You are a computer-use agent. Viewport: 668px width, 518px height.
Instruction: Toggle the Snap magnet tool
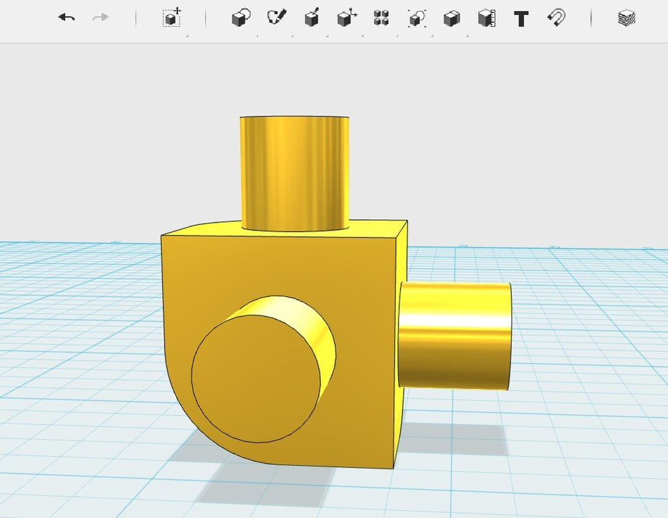pos(556,18)
